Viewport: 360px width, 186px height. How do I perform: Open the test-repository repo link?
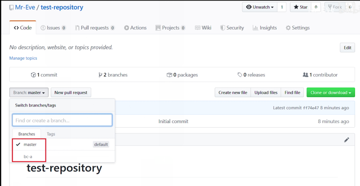click(62, 7)
